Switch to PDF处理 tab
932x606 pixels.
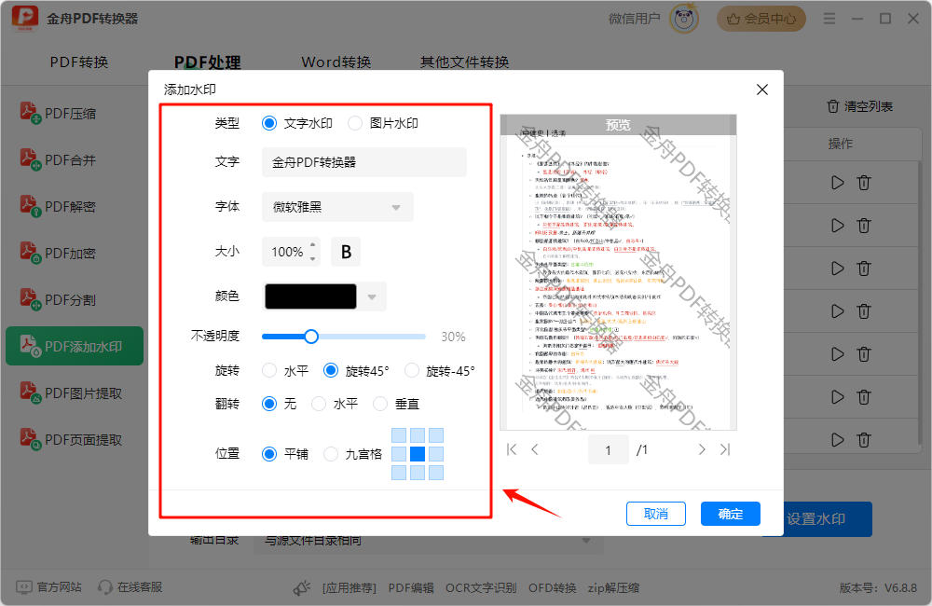(208, 62)
